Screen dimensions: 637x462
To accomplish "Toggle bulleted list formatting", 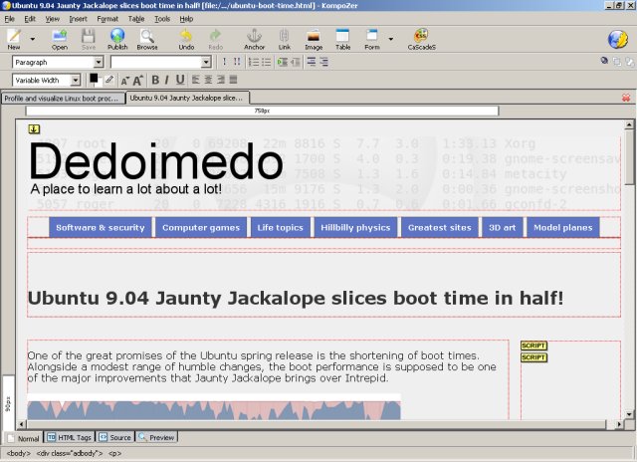I will coord(266,62).
